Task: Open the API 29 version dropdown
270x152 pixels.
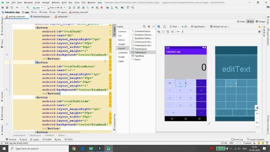Action: point(185,27)
